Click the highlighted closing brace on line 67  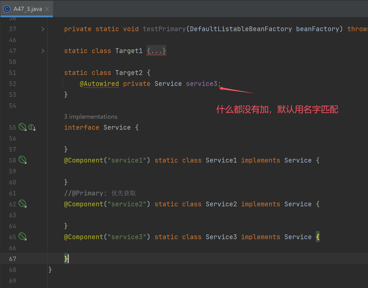point(66,259)
